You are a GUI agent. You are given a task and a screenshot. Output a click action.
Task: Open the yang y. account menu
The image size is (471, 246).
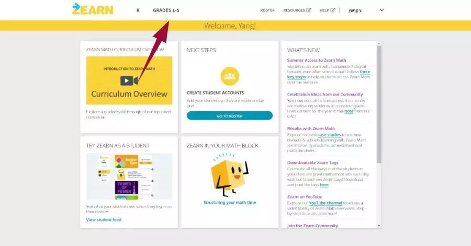(x=356, y=10)
